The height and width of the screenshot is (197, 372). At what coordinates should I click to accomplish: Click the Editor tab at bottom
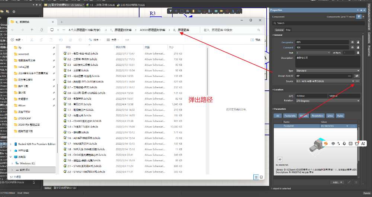point(48,188)
